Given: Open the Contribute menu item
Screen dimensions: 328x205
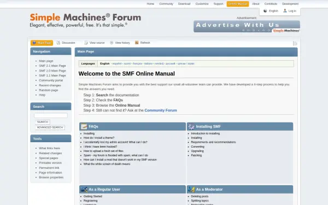Looking at the screenshot, I should [271, 4].
